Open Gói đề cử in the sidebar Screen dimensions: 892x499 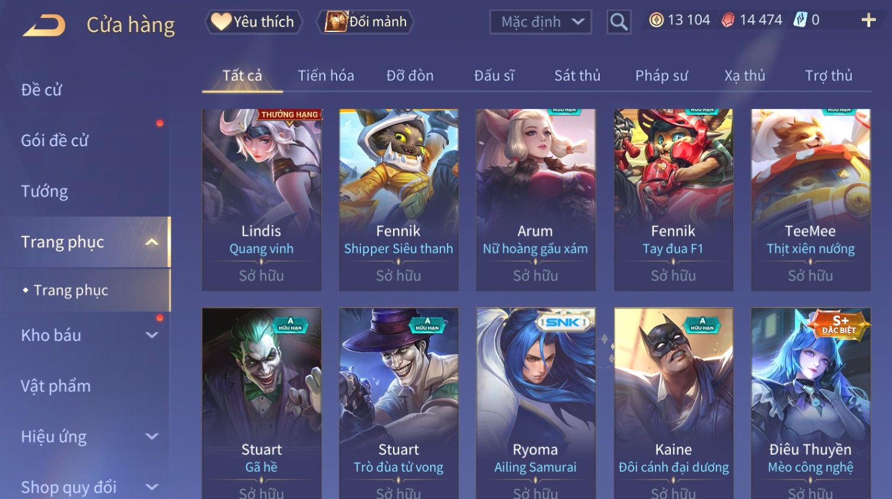pos(55,140)
